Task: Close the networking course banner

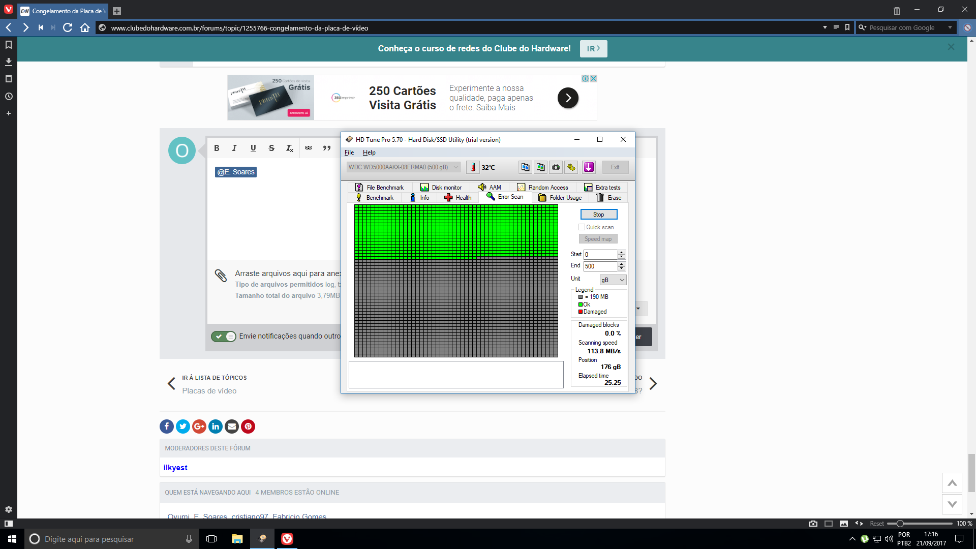Action: (951, 47)
